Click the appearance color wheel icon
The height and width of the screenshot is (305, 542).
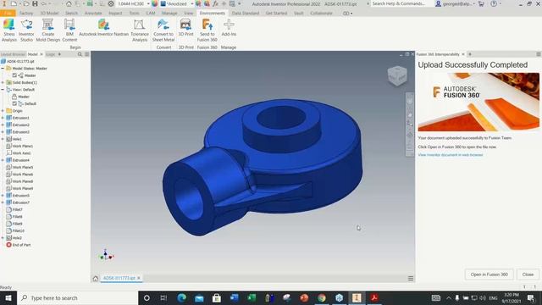pyautogui.click(x=154, y=3)
